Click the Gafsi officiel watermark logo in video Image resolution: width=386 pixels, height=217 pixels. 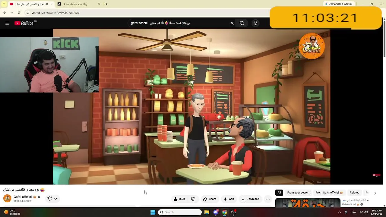(x=312, y=46)
